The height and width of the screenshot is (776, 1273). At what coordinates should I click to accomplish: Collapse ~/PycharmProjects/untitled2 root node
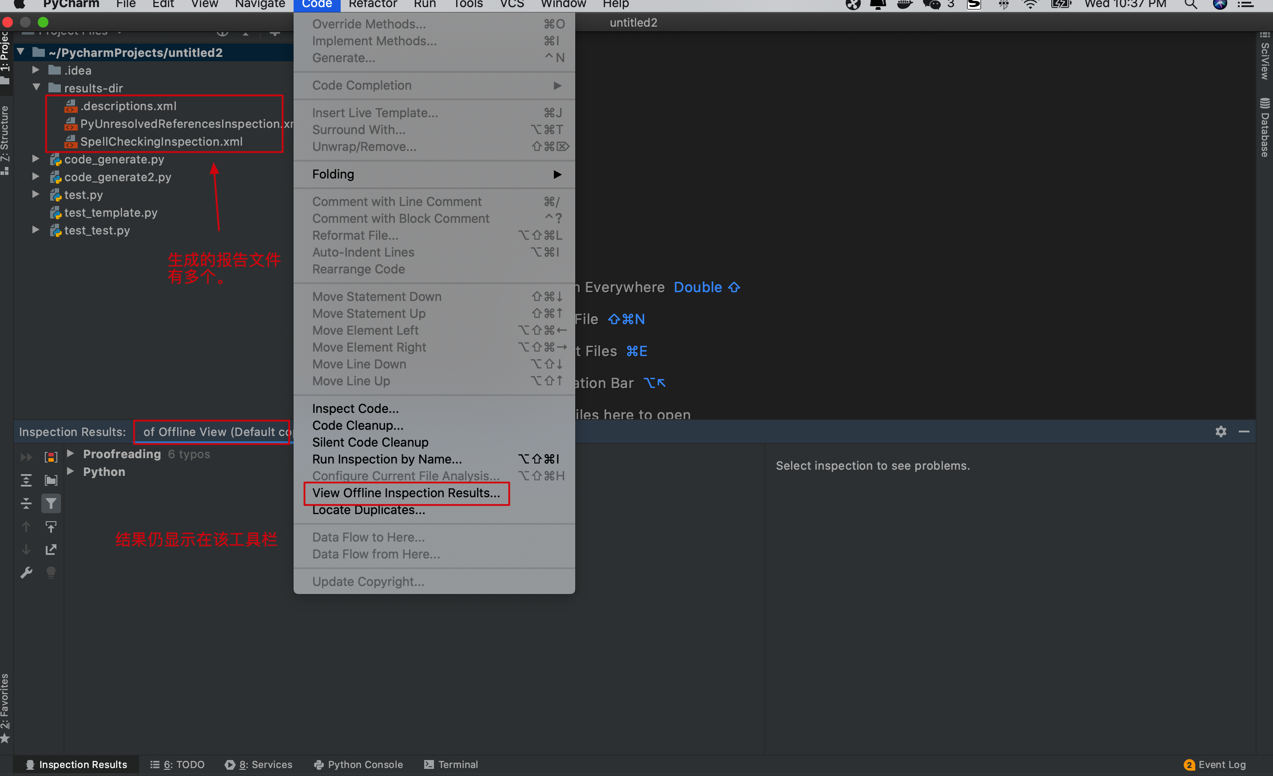tap(21, 51)
